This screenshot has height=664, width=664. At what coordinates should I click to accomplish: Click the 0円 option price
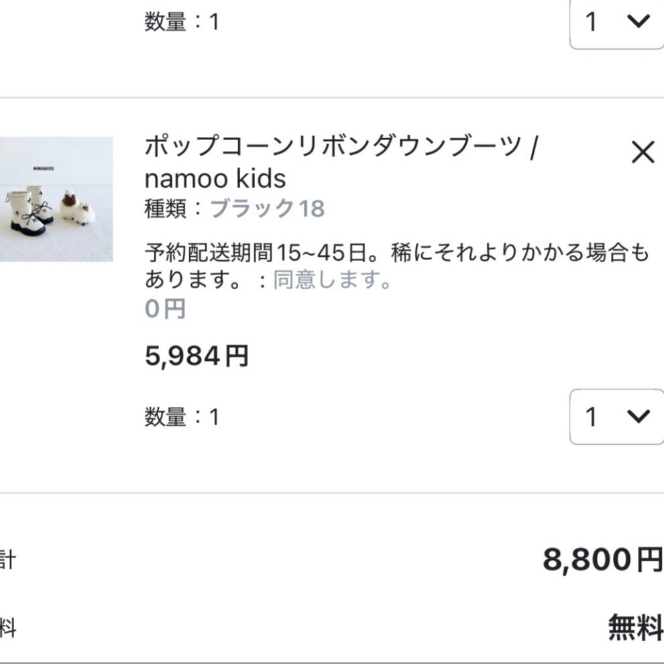(165, 309)
